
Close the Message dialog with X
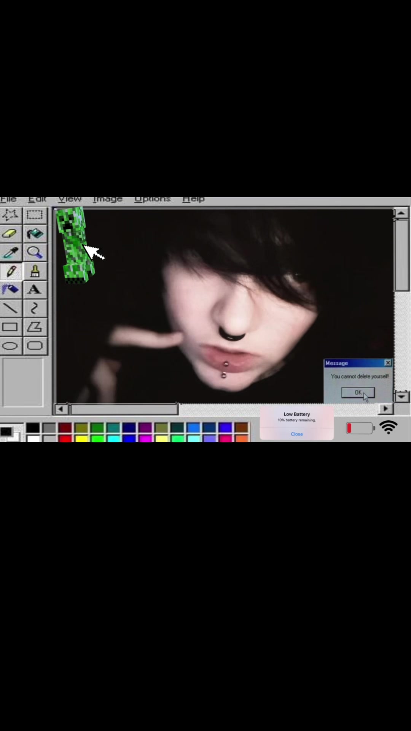(x=388, y=363)
